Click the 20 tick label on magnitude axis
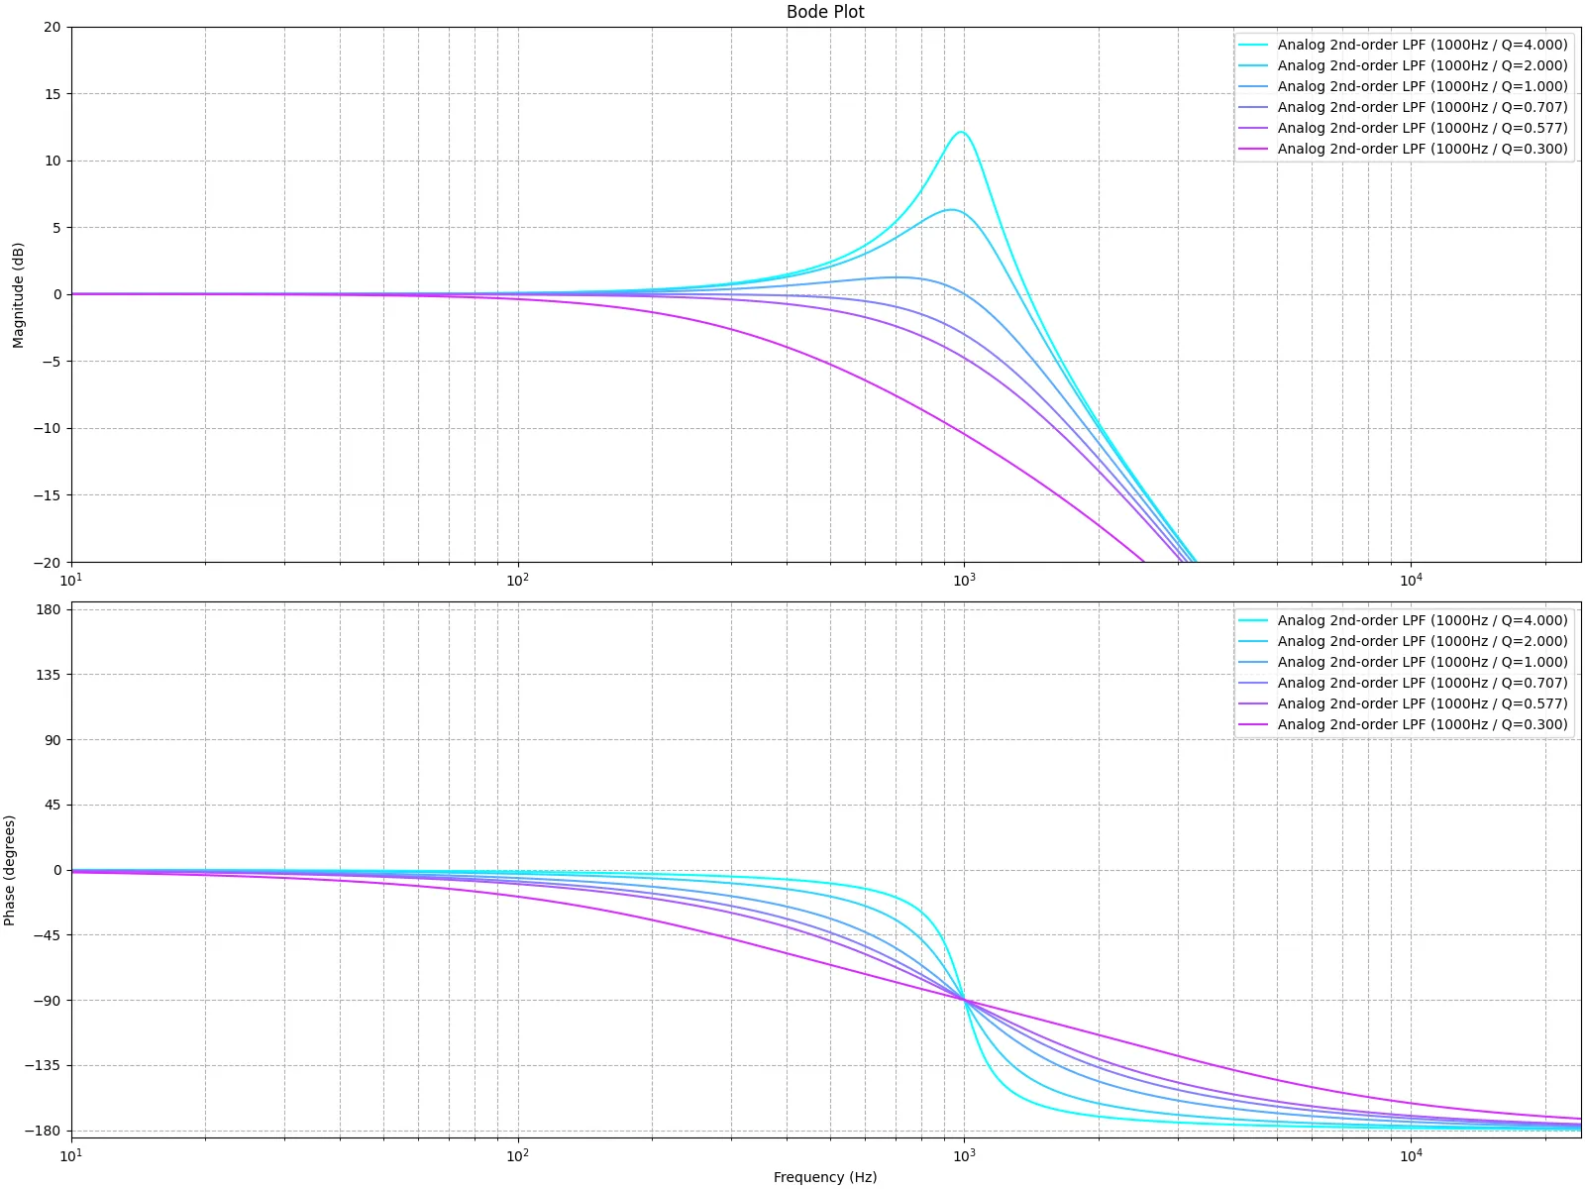The width and height of the screenshot is (1585, 1189). [52, 27]
